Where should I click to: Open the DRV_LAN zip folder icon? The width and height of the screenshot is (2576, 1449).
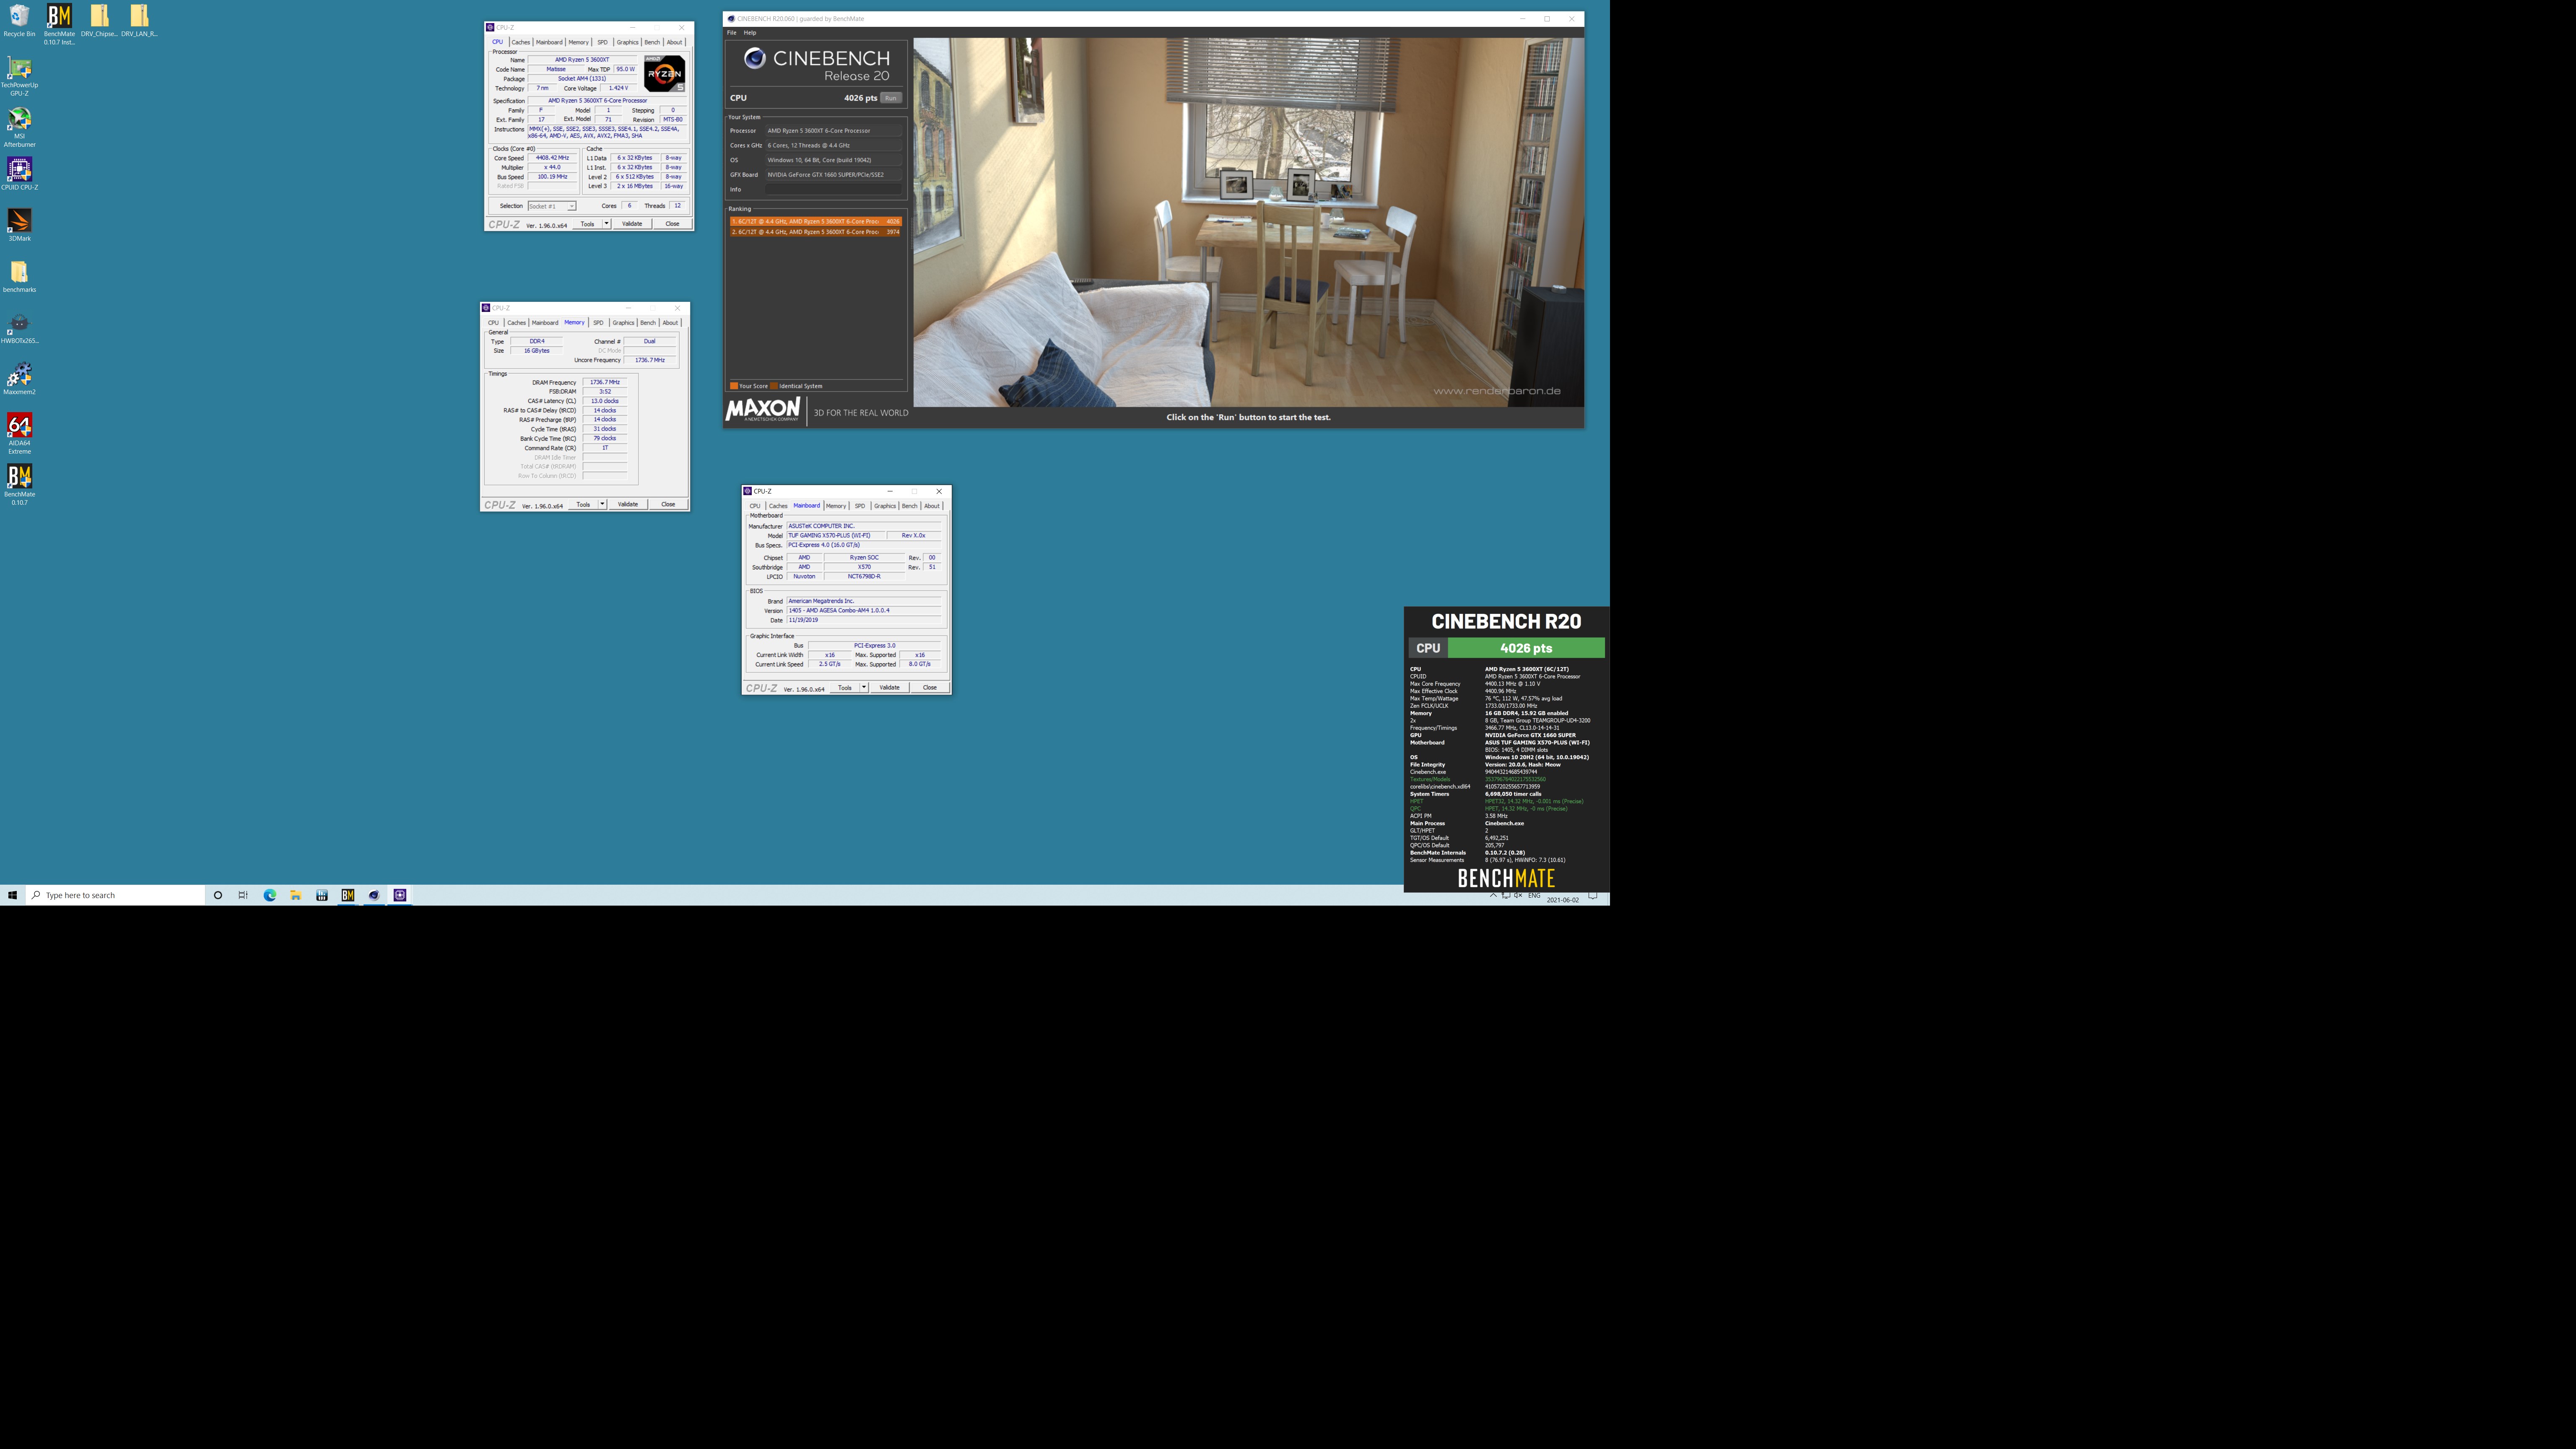point(139,20)
